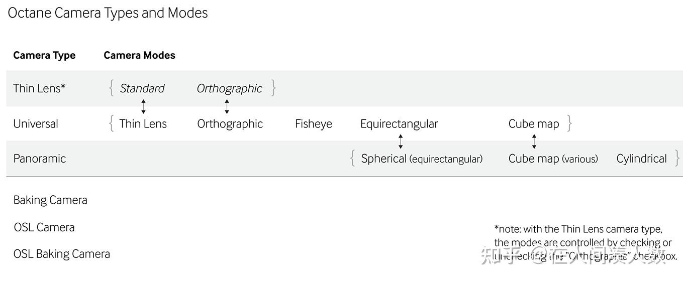The height and width of the screenshot is (283, 683).
Task: Click the double arrow between Standard and Thin Lens
Action: 143,106
